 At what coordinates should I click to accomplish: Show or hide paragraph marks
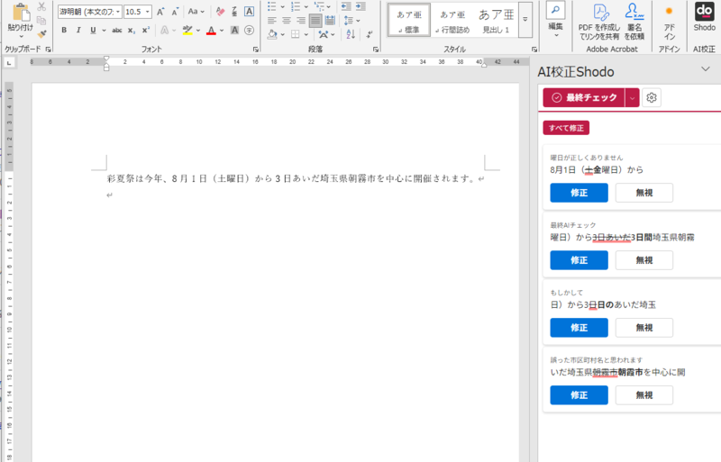tap(370, 34)
